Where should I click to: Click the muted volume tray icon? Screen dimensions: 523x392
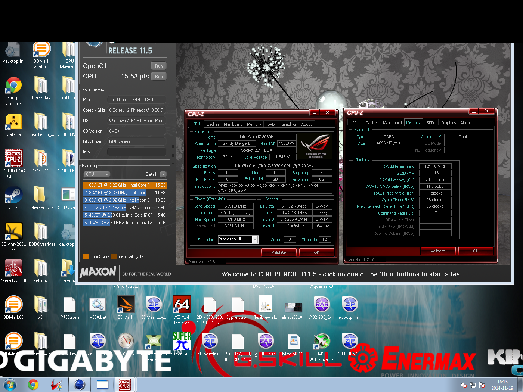point(464,385)
